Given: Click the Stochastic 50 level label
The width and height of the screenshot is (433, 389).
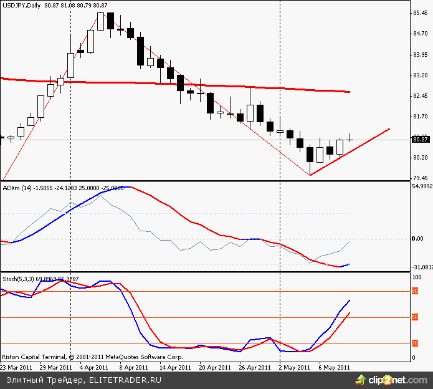Looking at the screenshot, I should 414,317.
